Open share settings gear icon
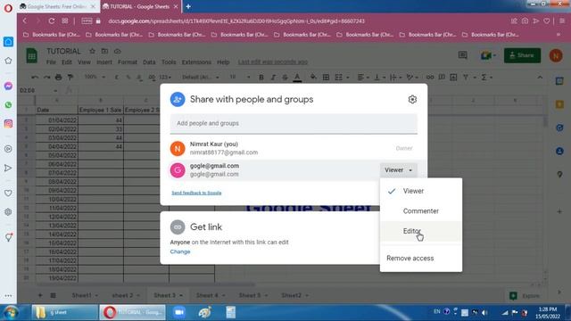Screen dimensions: 571x321 pos(412,99)
